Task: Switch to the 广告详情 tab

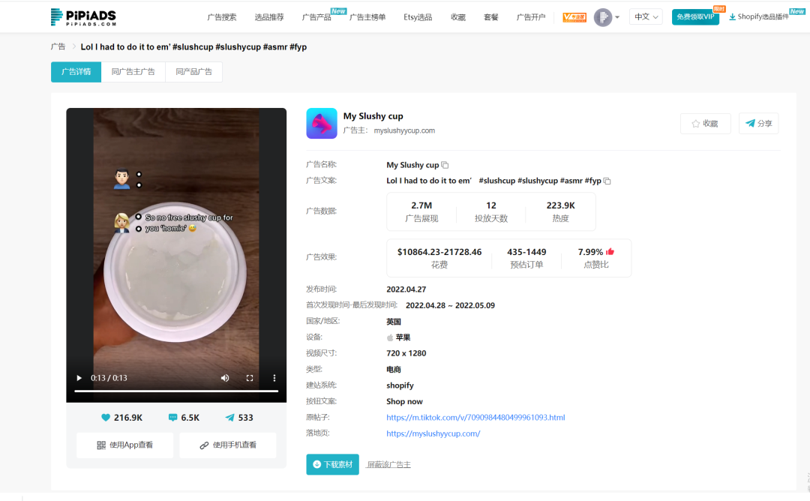Action: [x=76, y=72]
